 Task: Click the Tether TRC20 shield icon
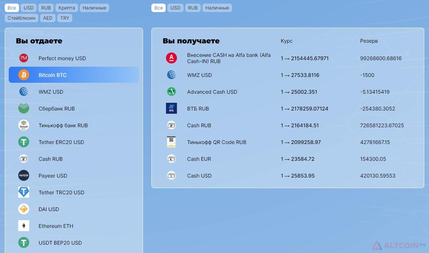[x=24, y=192]
